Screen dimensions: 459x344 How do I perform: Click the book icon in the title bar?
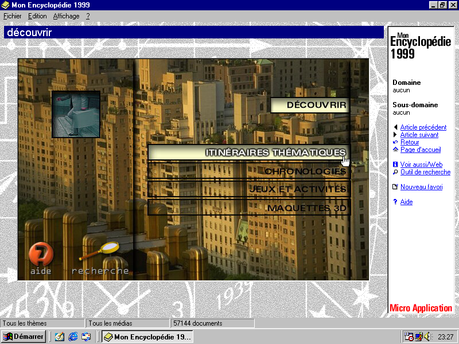pos(5,5)
